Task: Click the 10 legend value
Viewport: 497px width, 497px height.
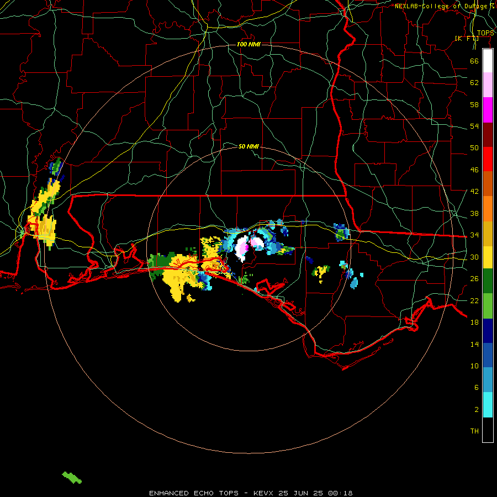Action: [x=474, y=366]
